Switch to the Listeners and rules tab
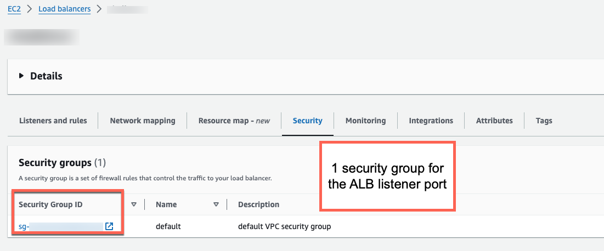Viewport: 604px width, 251px height. click(53, 121)
